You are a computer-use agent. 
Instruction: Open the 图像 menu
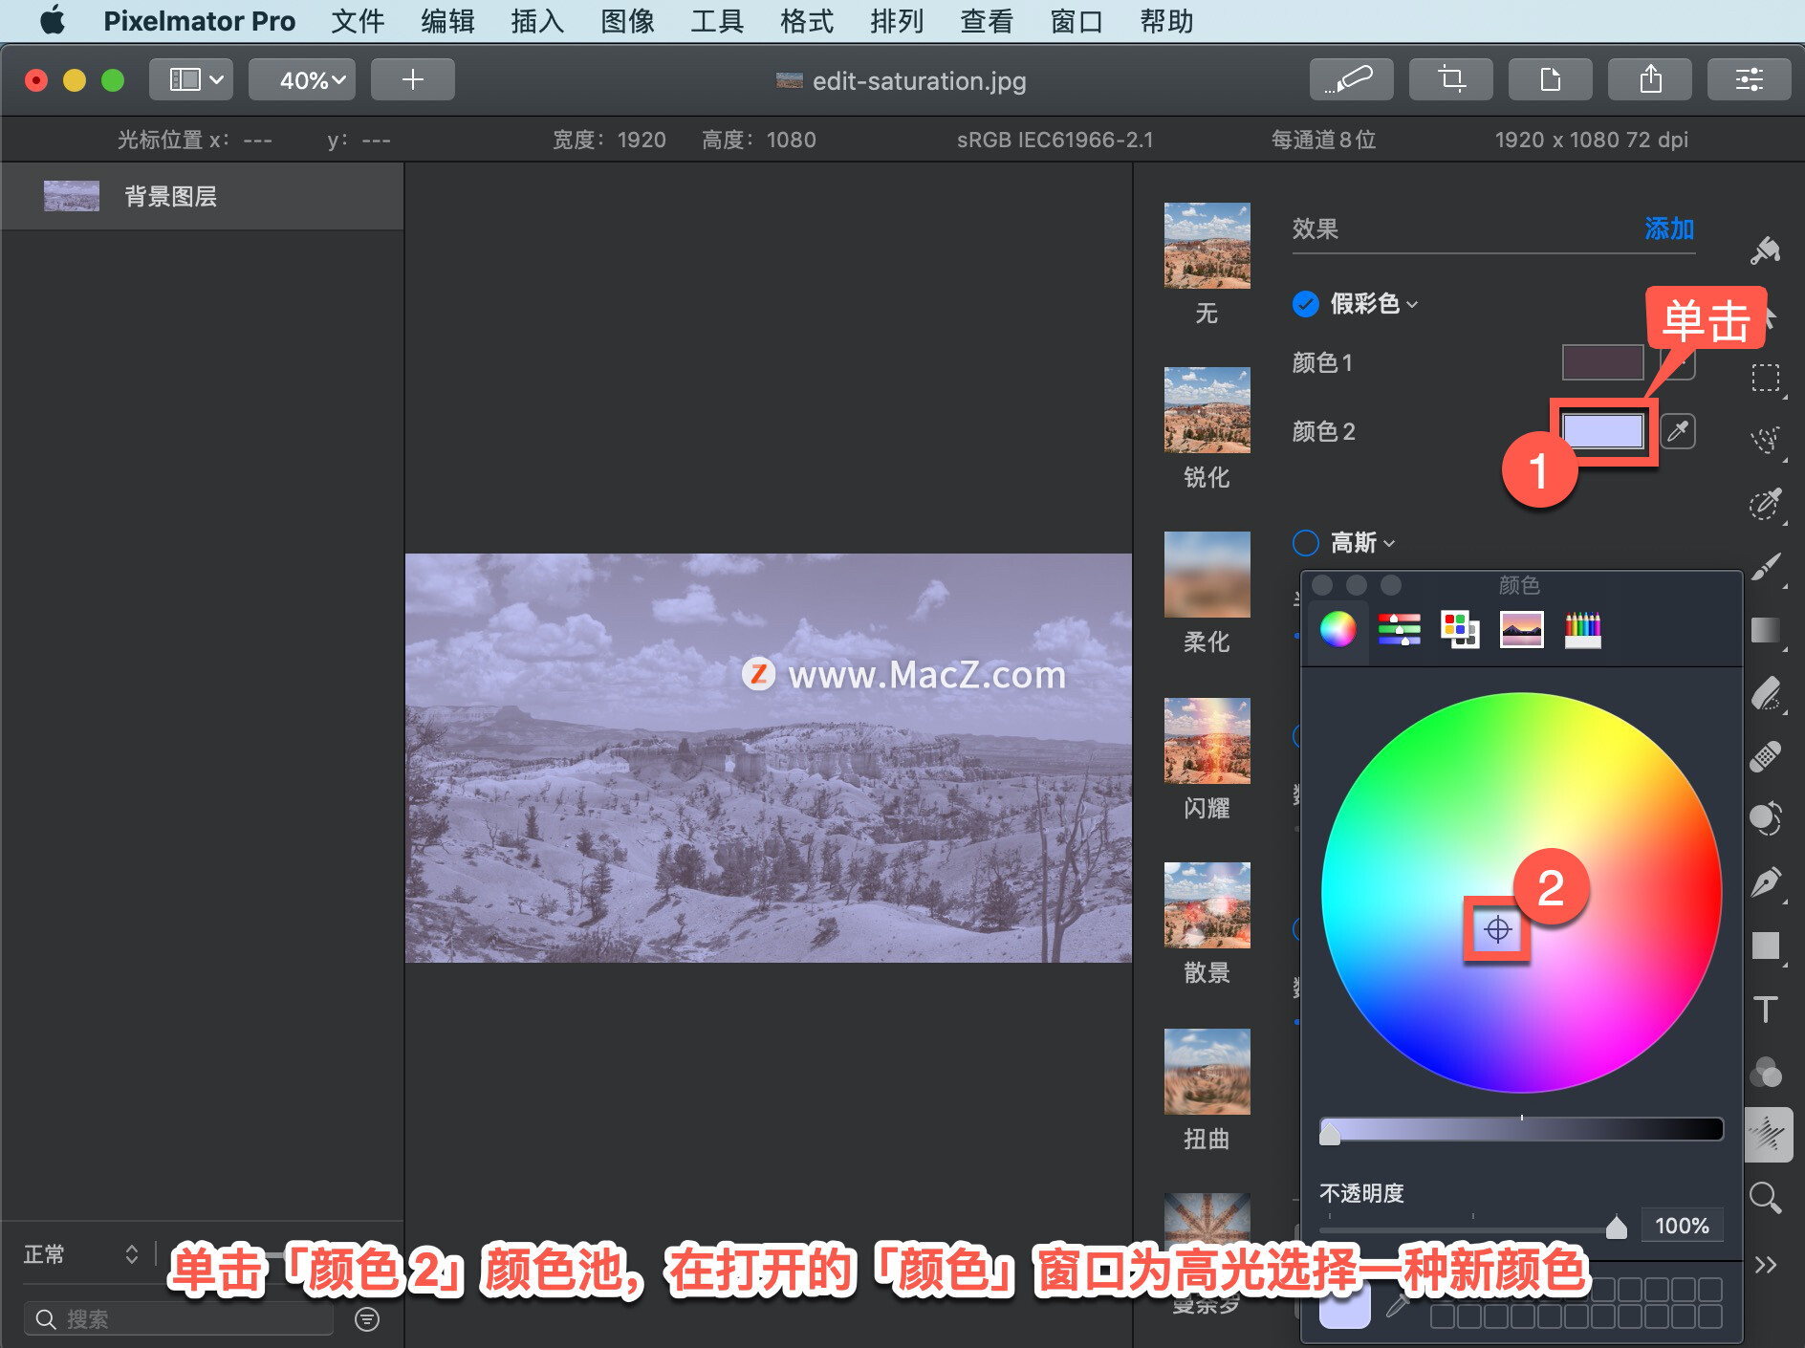pyautogui.click(x=627, y=21)
